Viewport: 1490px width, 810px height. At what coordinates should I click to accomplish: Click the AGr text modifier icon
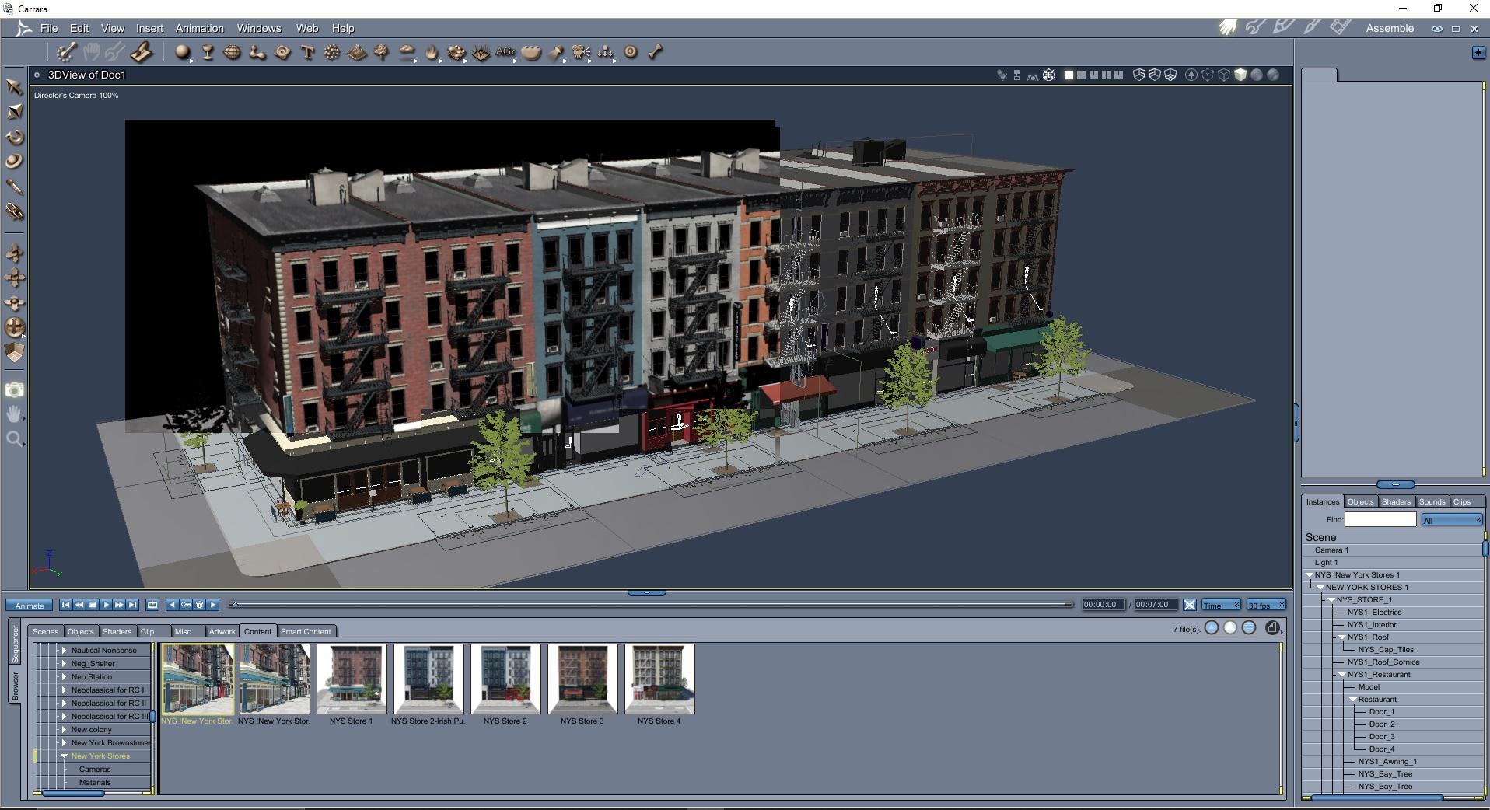coord(505,52)
